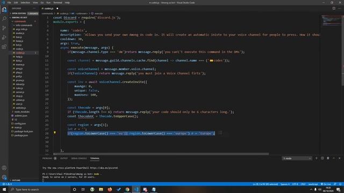The height and width of the screenshot is (193, 344).
Task: Expand the node_modules folder
Action: (x=21, y=112)
